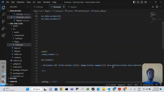Open the Extensions view
The width and height of the screenshot is (164, 92).
[3, 35]
